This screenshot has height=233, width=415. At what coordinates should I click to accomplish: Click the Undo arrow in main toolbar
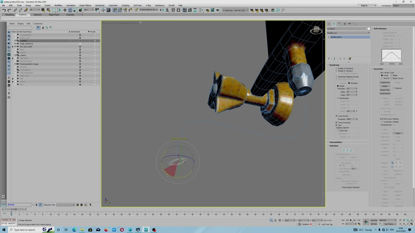click(4, 10)
